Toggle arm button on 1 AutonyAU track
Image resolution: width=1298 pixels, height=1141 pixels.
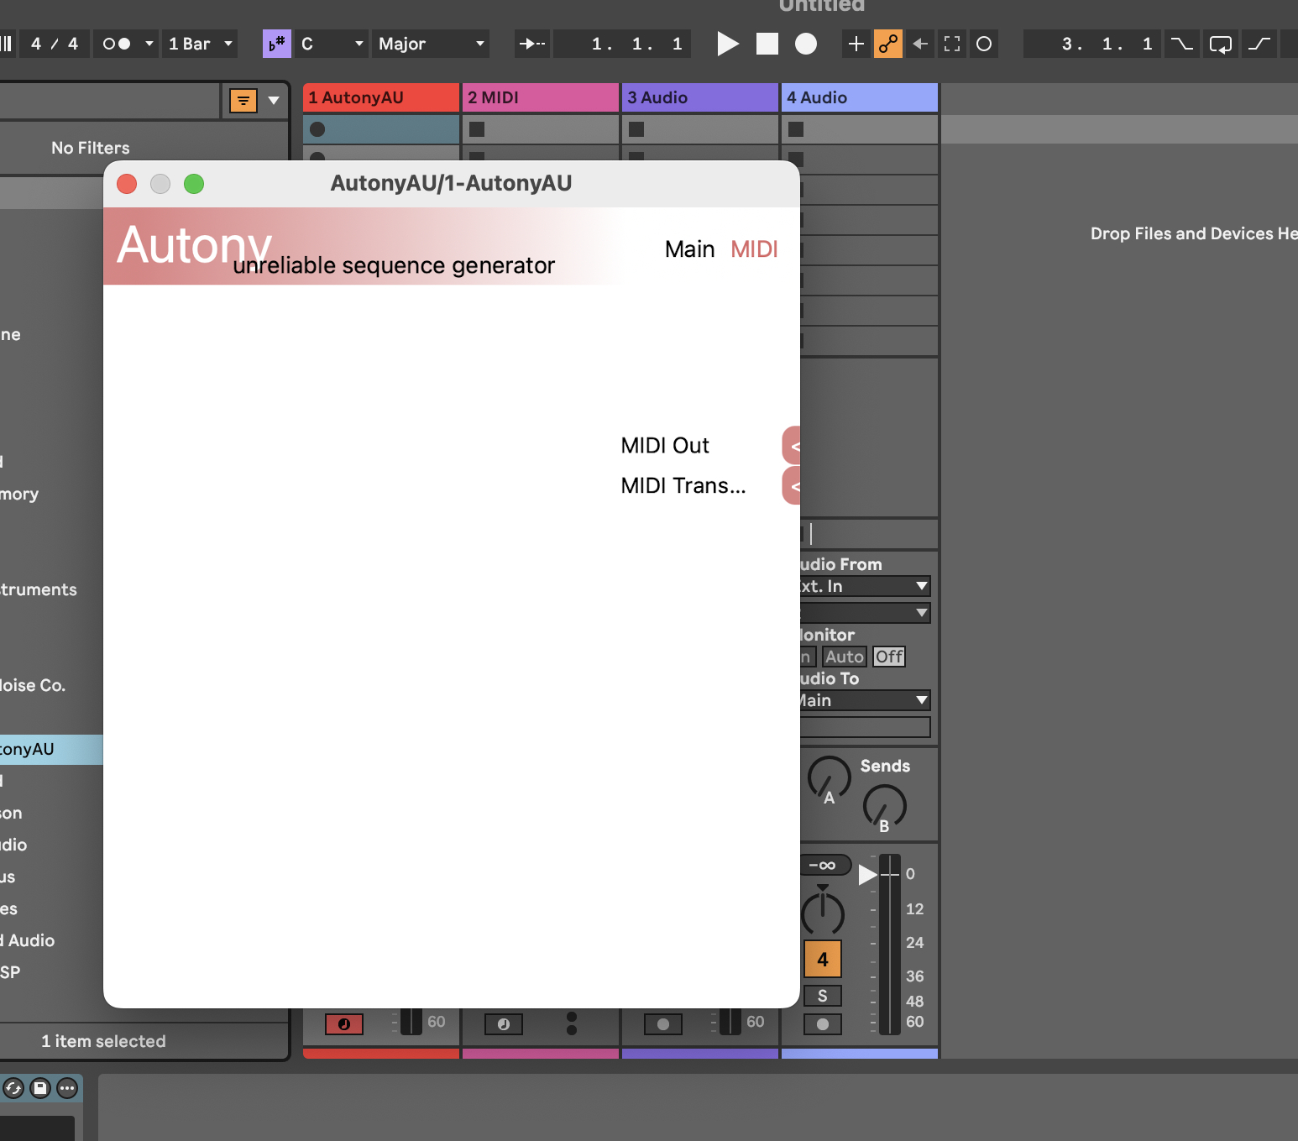(x=344, y=1024)
